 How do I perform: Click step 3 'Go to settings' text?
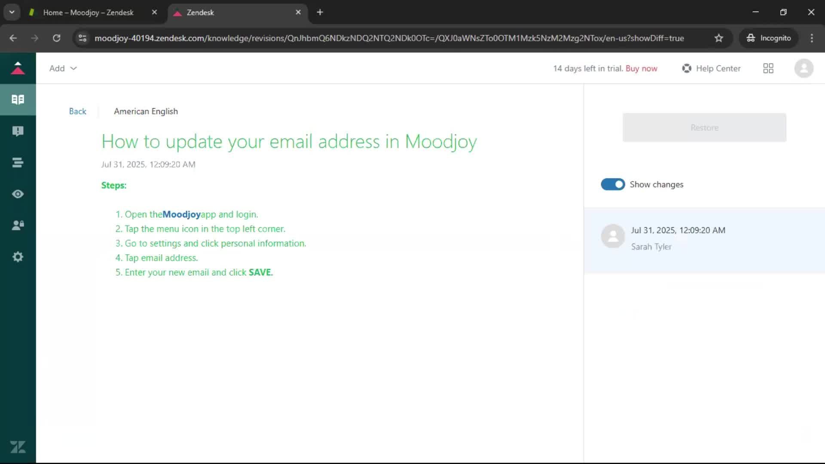215,244
